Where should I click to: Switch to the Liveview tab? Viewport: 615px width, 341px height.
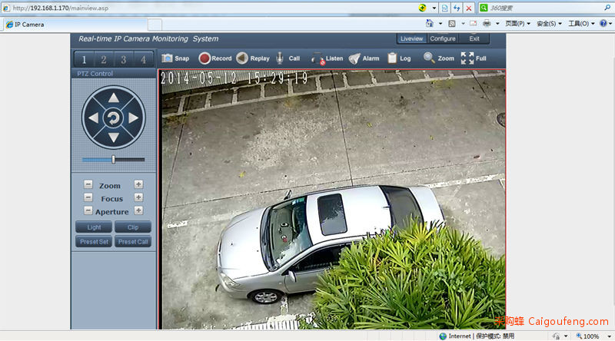(x=411, y=38)
